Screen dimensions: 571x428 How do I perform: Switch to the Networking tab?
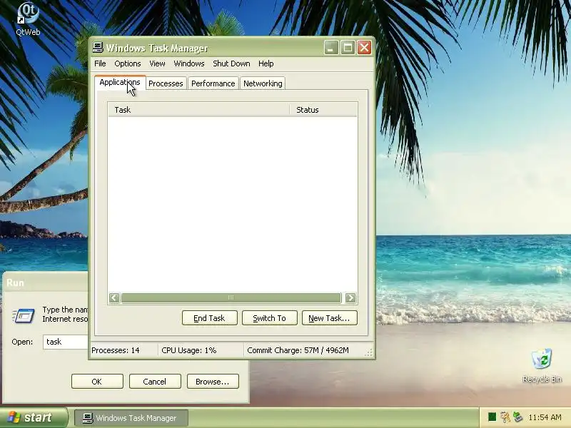pos(263,83)
